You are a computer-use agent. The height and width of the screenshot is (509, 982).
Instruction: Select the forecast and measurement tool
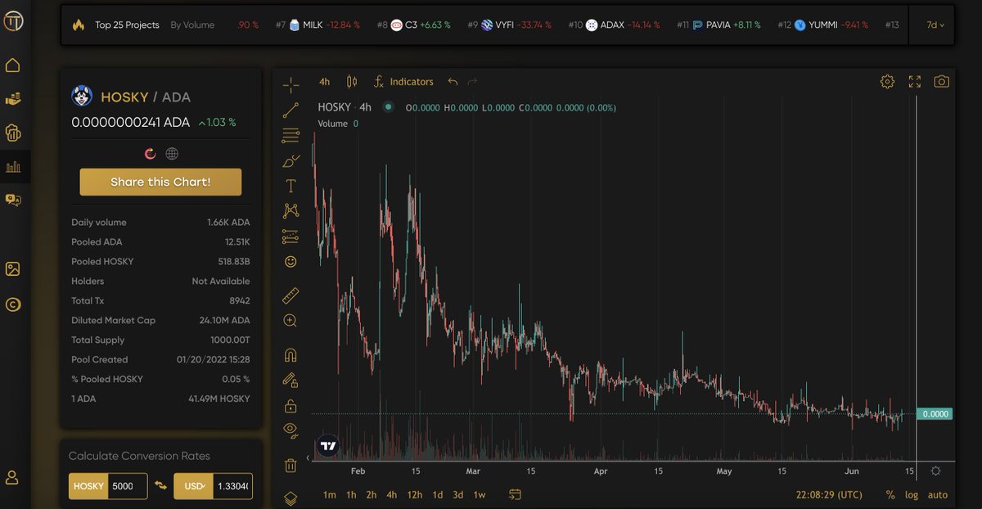[x=291, y=236]
